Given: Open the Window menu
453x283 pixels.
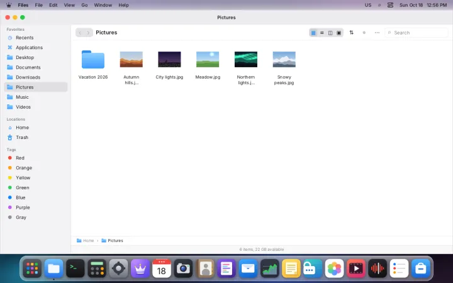Looking at the screenshot, I should click(x=103, y=5).
